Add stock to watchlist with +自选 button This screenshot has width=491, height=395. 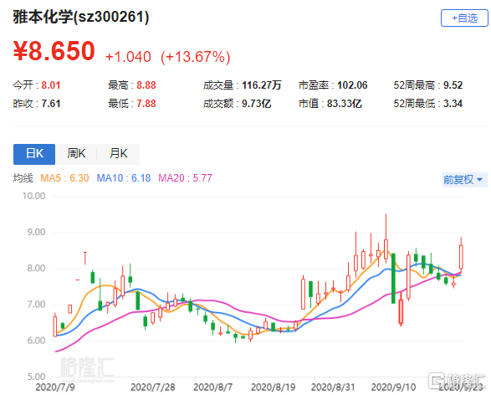click(464, 18)
